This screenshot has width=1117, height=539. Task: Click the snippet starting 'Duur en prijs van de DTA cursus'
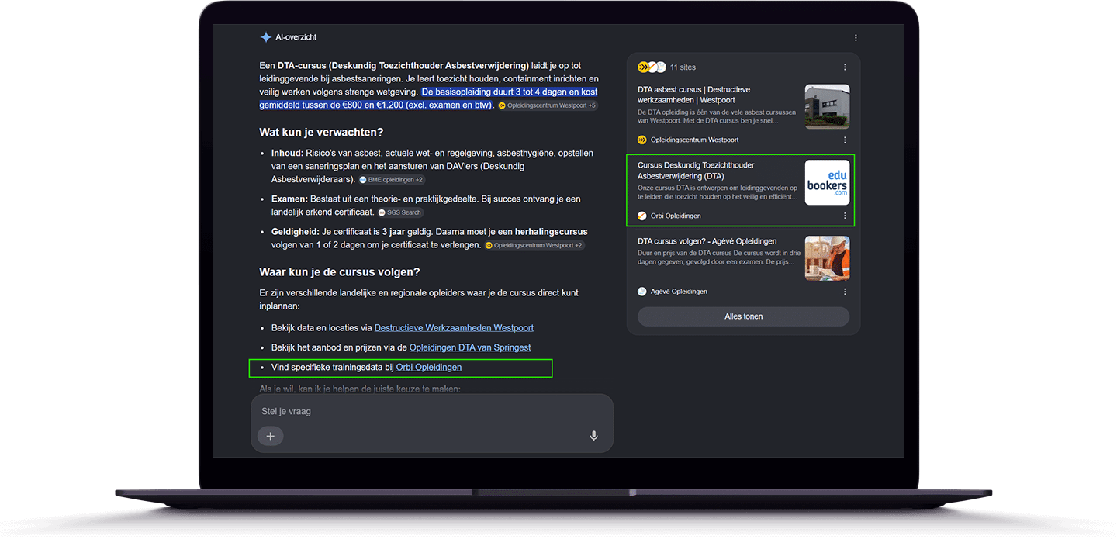pyautogui.click(x=718, y=257)
